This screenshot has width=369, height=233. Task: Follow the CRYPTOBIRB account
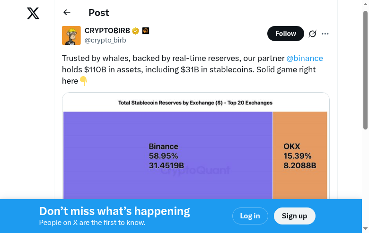tap(285, 34)
